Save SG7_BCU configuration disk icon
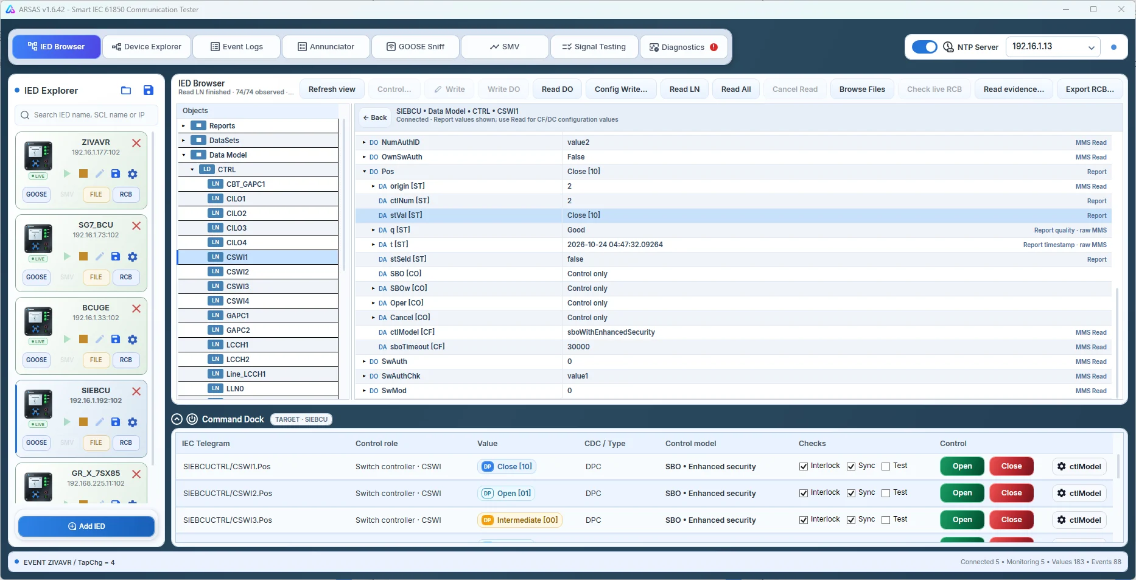Viewport: 1136px width, 580px height. point(116,257)
